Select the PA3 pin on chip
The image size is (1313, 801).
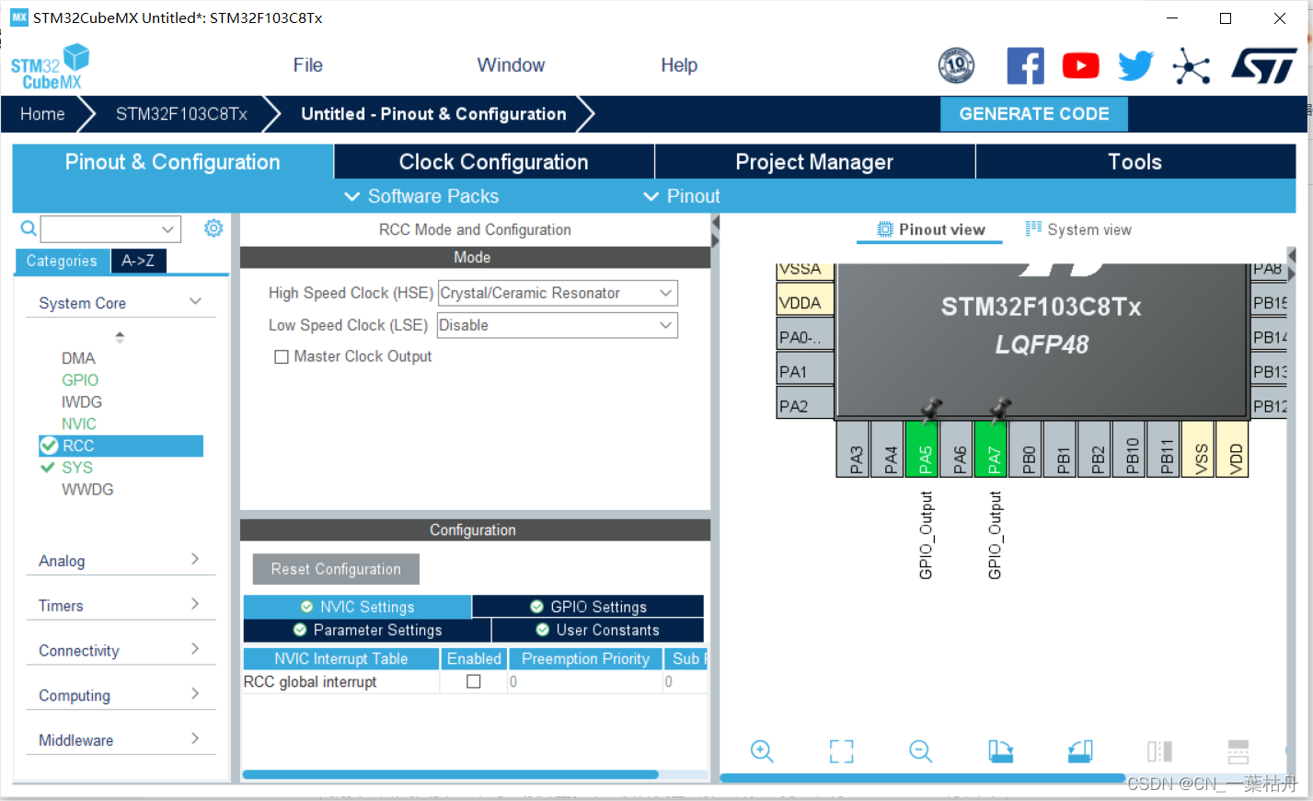(853, 449)
